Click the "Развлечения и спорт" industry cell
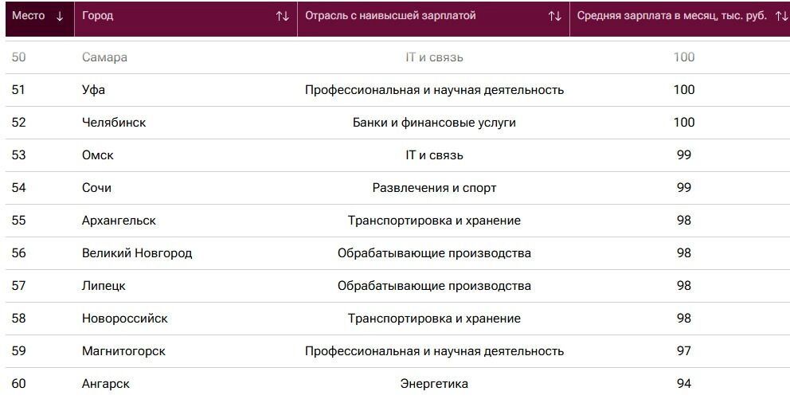Viewport: 790px width, 399px height. (434, 188)
